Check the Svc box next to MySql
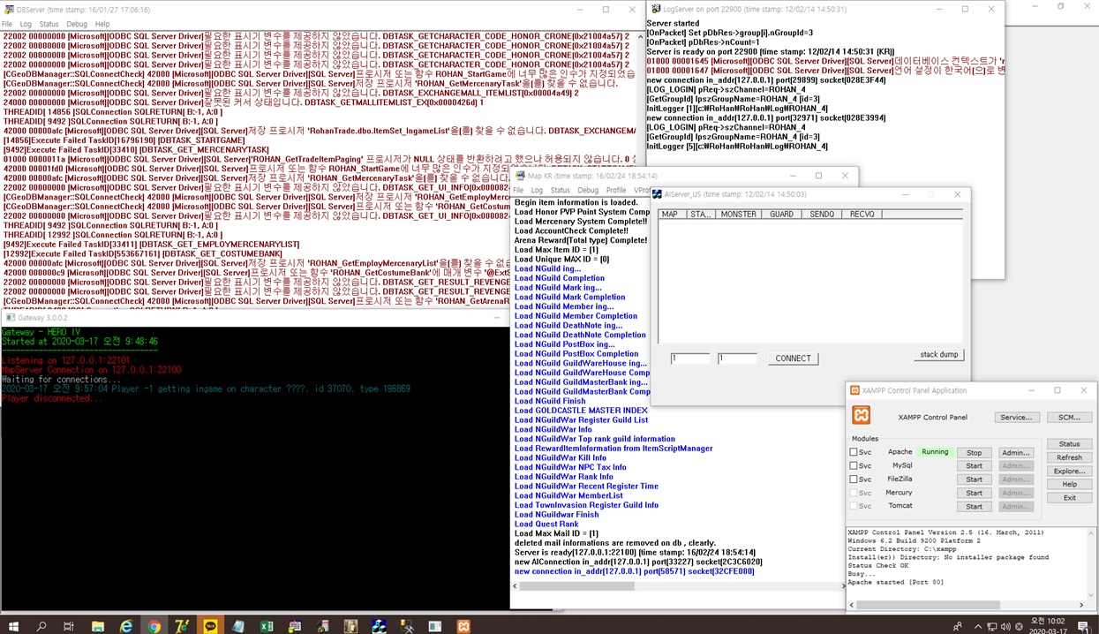 point(854,465)
